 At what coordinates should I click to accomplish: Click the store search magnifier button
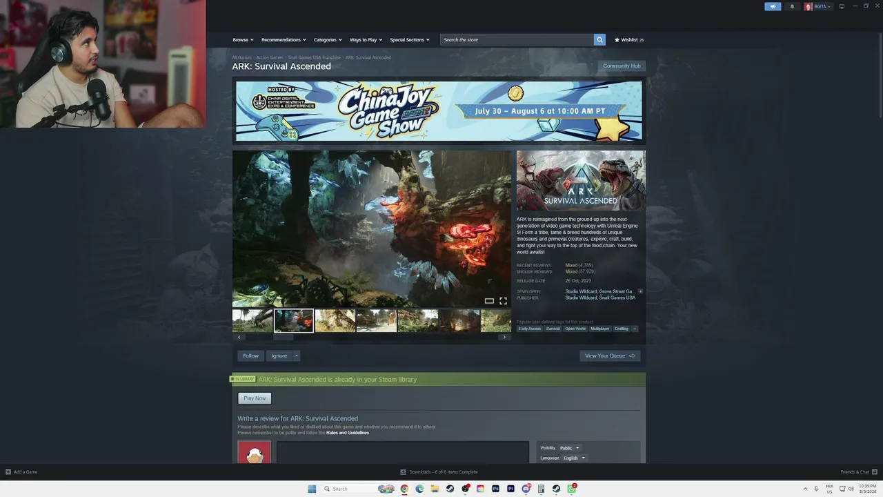(x=599, y=39)
